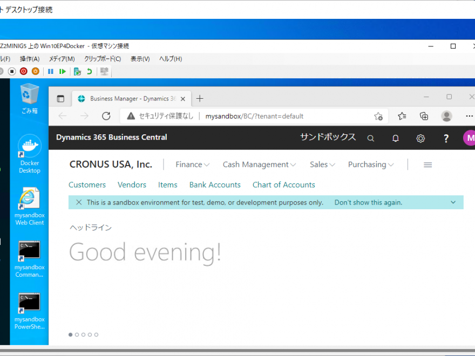Screen dimensions: 475x356
Task: Open the Vendors list
Action: 132,184
